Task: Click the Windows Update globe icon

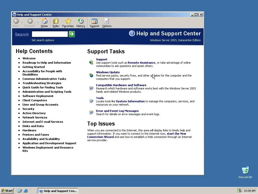Action: coord(91,75)
